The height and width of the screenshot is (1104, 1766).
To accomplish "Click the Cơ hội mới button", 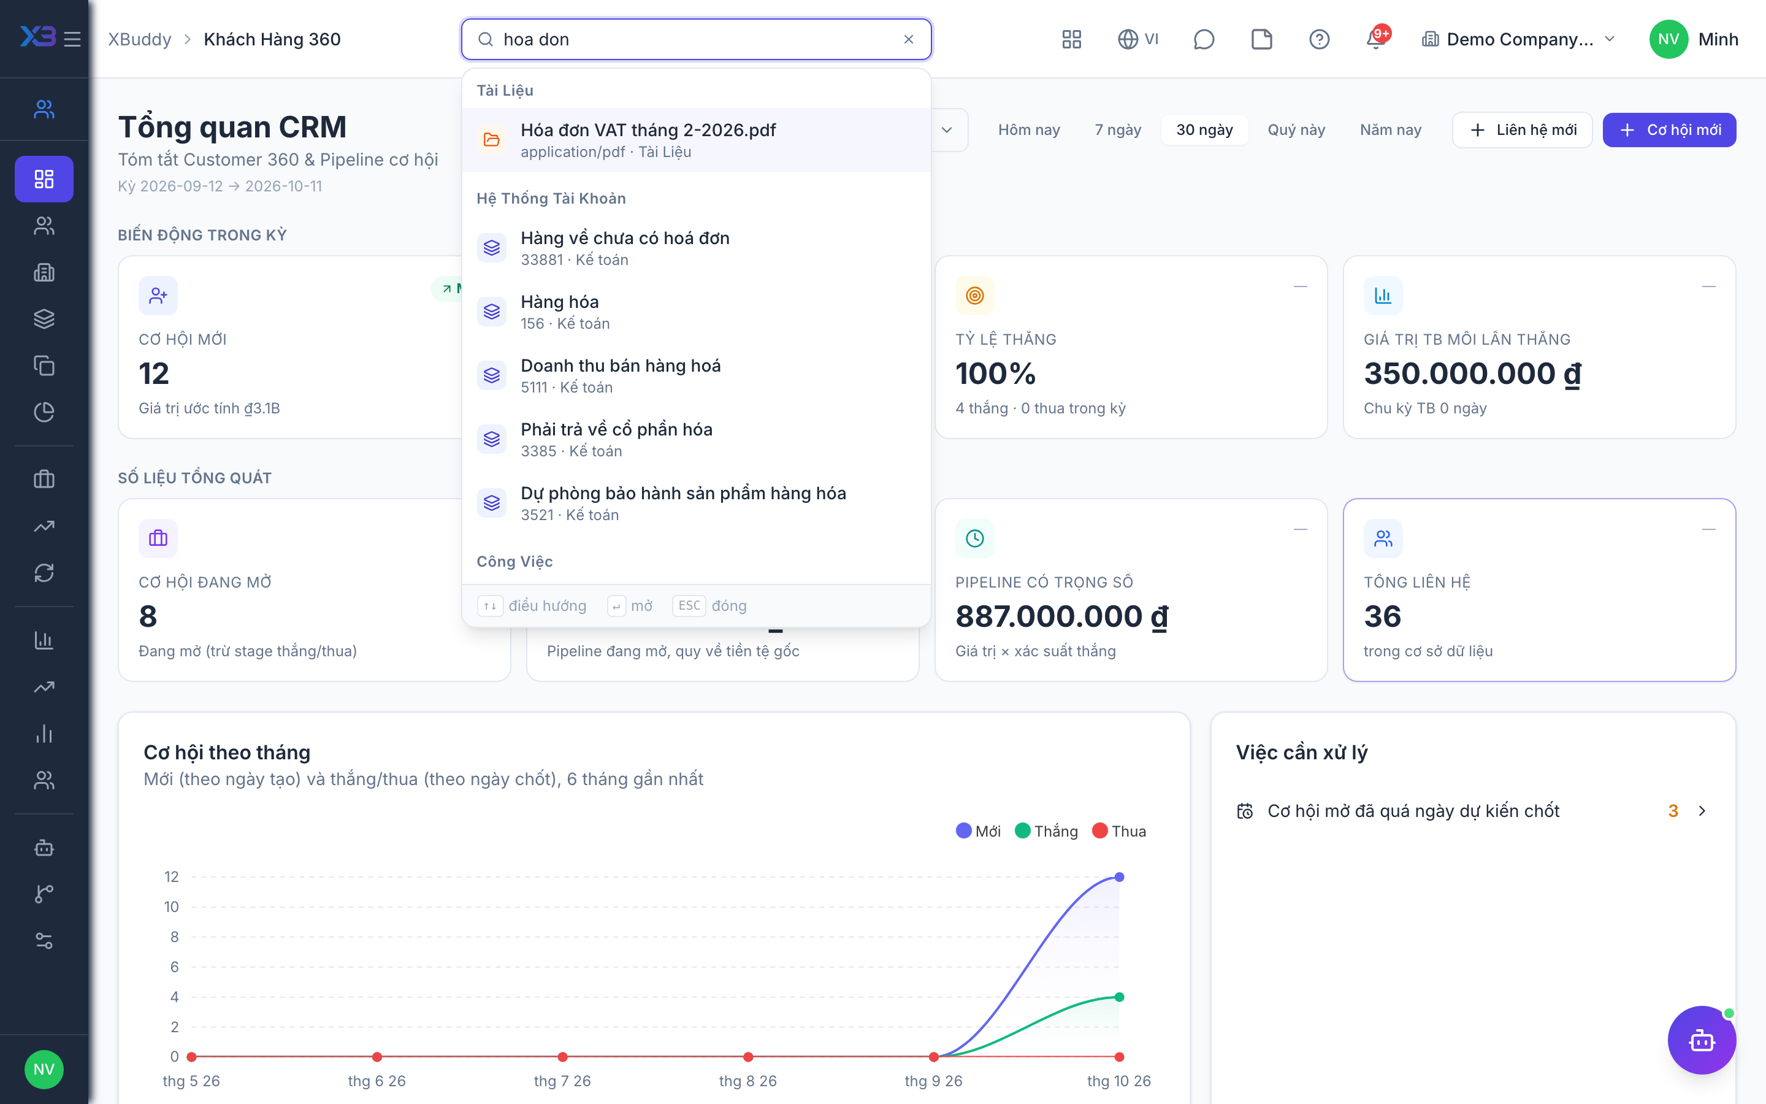I will coord(1669,130).
